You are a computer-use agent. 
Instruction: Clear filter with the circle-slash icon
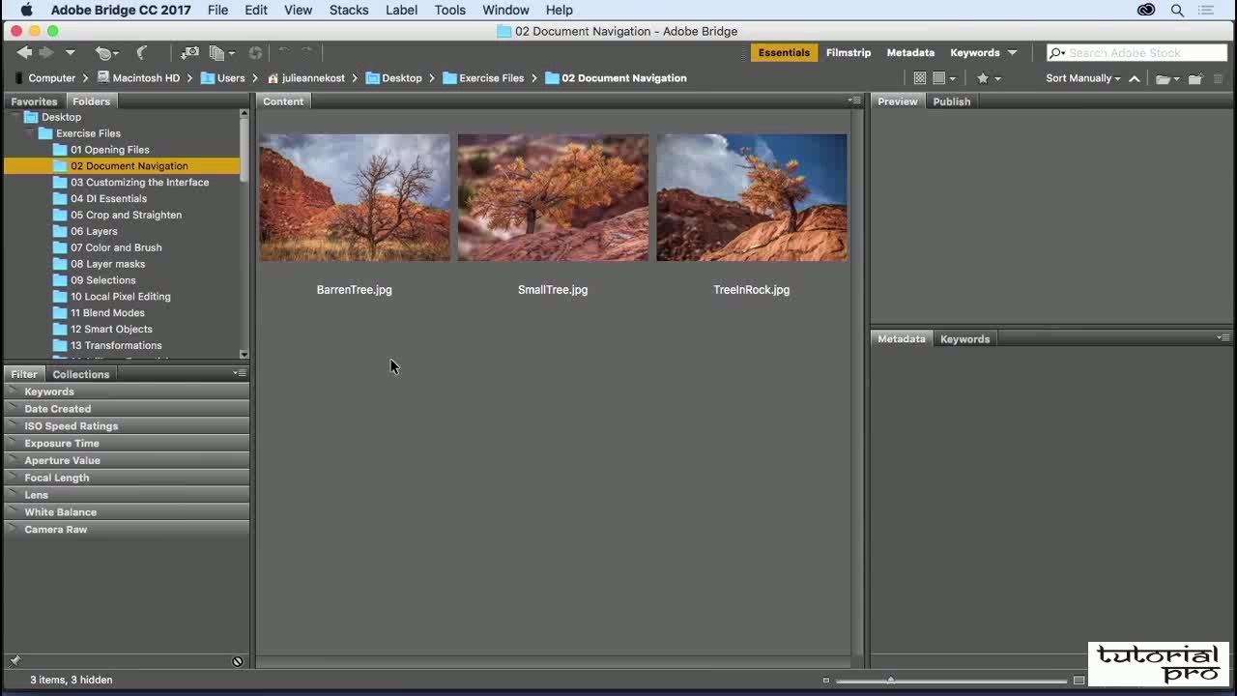(238, 661)
